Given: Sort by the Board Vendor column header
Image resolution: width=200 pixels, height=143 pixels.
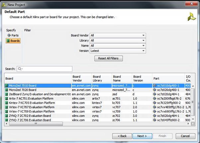Looking at the screenshot, I should pyautogui.click(x=81, y=78).
